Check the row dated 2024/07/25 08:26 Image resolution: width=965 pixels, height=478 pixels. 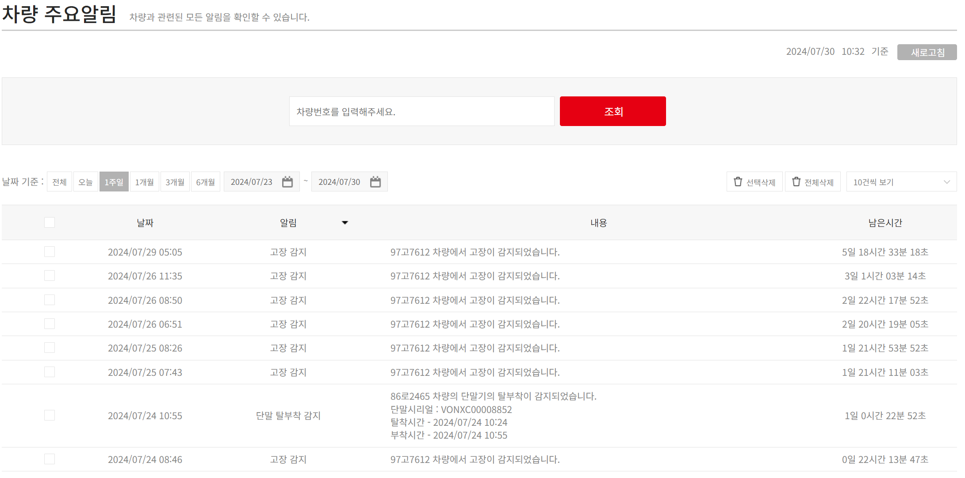click(50, 348)
